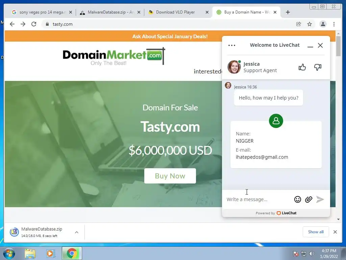Attach a file with the paperclip icon
346x260 pixels.
click(x=308, y=199)
